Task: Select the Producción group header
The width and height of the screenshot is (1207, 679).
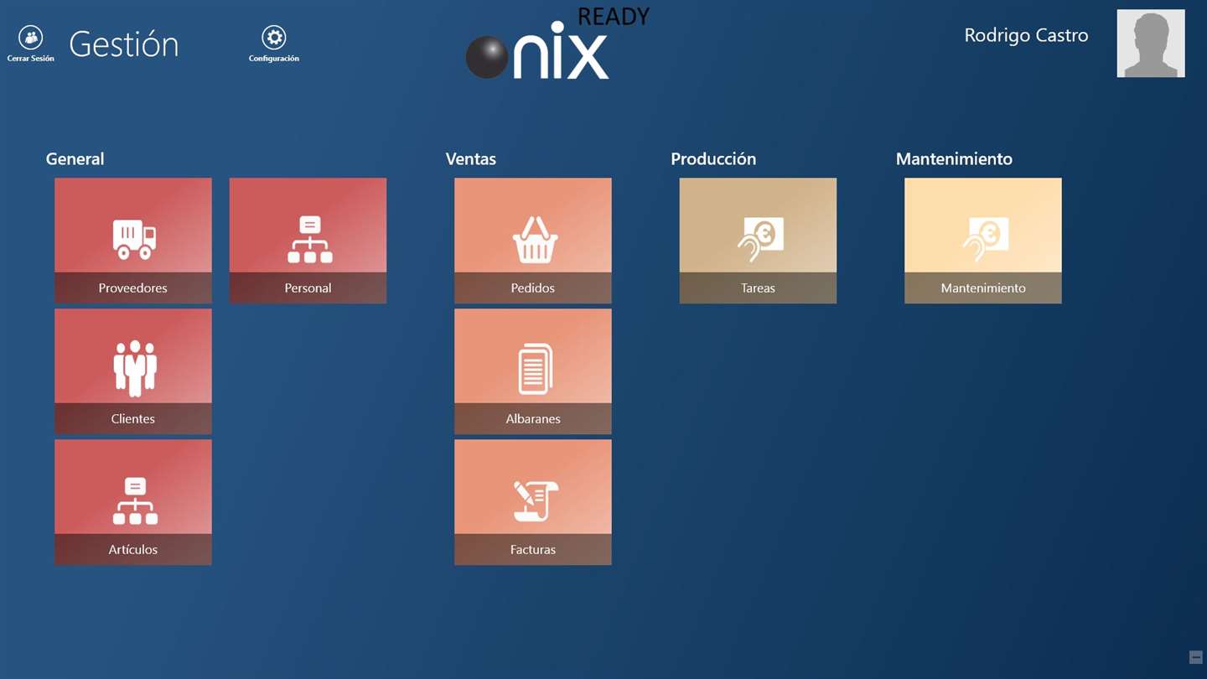Action: point(713,158)
